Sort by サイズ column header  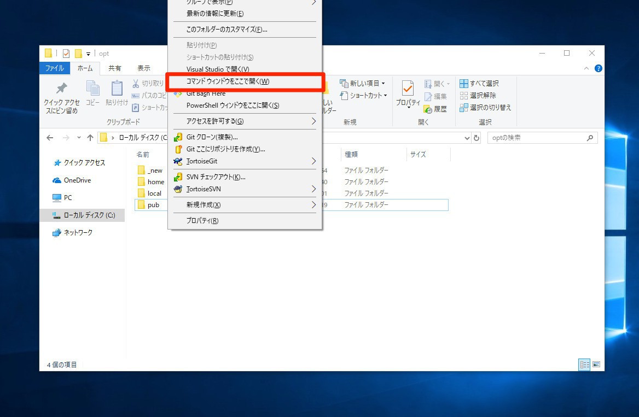pyautogui.click(x=418, y=155)
